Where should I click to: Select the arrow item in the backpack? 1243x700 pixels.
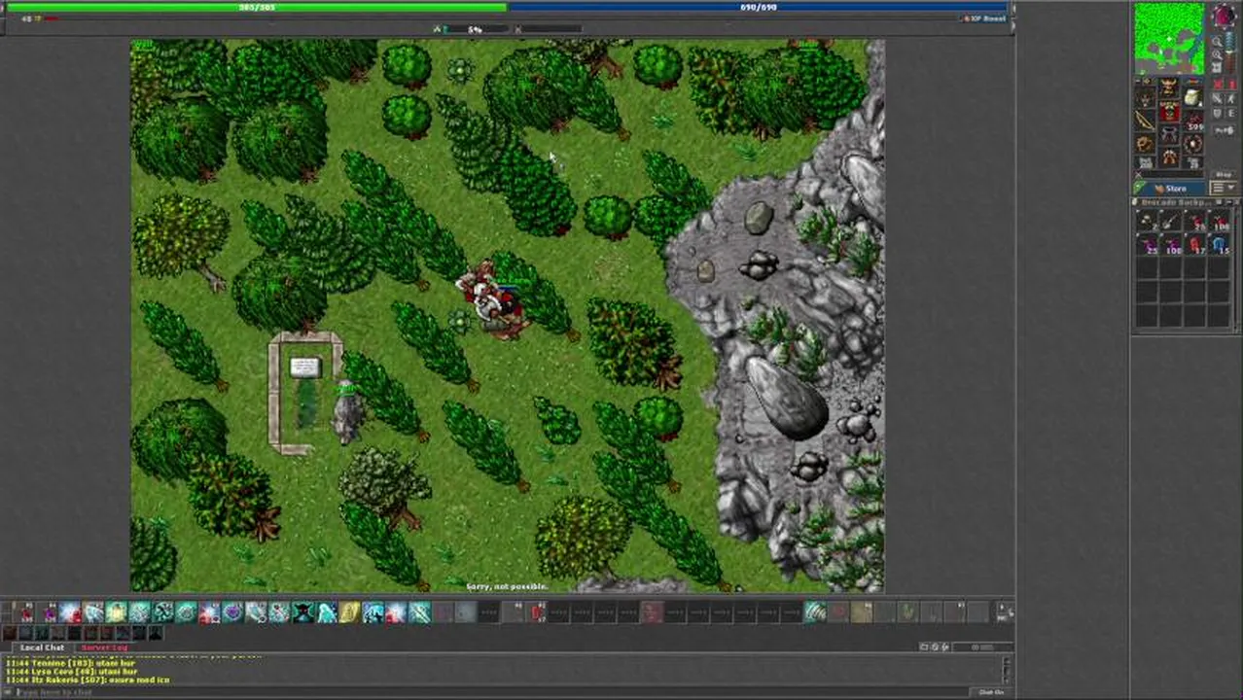(1171, 222)
